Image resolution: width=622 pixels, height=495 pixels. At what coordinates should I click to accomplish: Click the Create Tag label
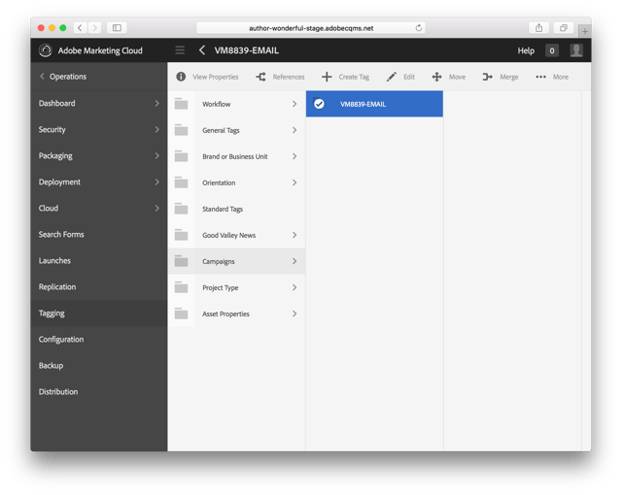354,77
